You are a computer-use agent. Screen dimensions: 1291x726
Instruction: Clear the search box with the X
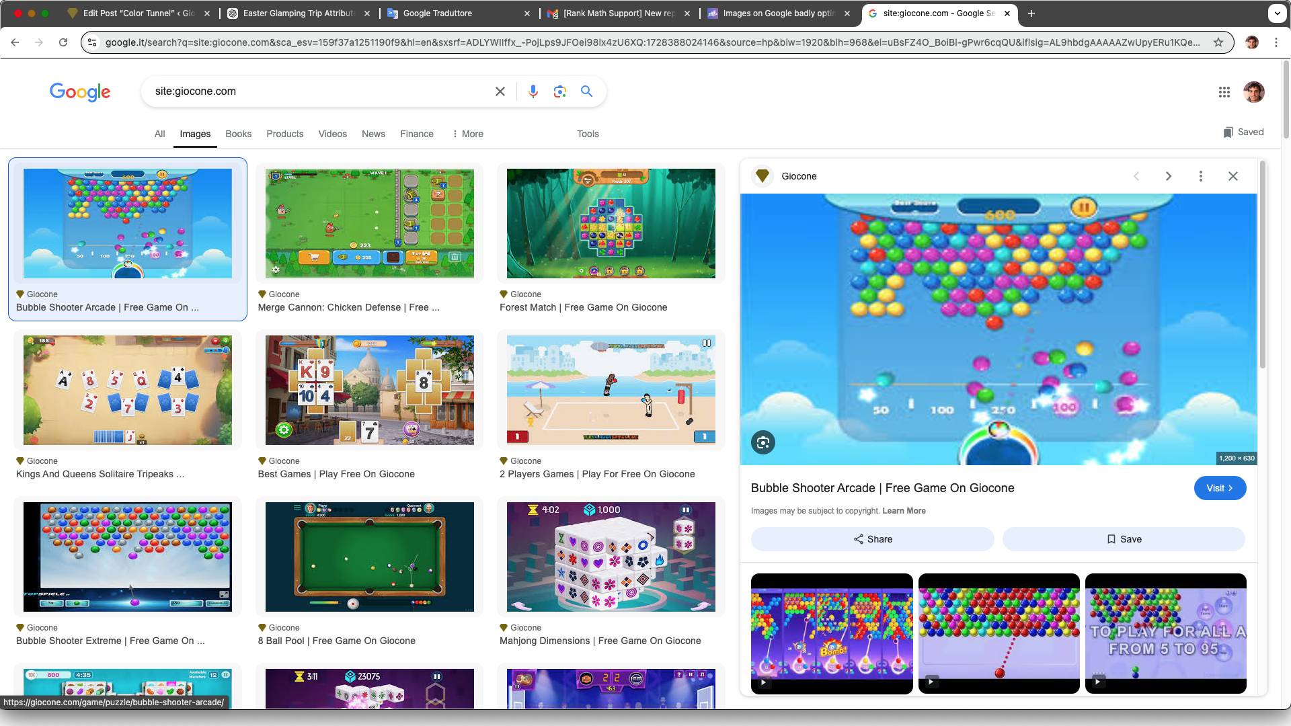click(x=500, y=91)
